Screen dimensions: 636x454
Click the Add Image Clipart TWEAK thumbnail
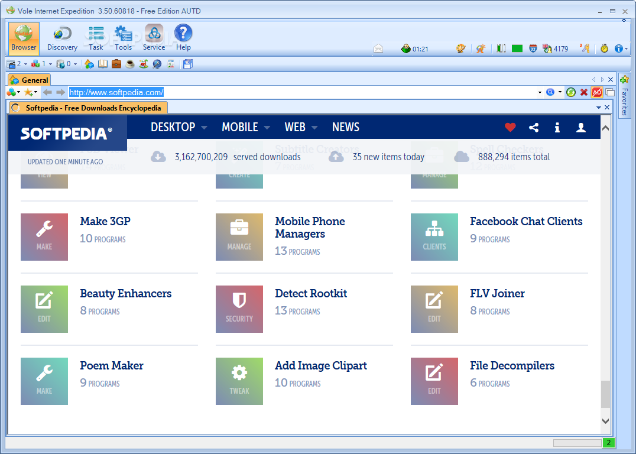239,381
